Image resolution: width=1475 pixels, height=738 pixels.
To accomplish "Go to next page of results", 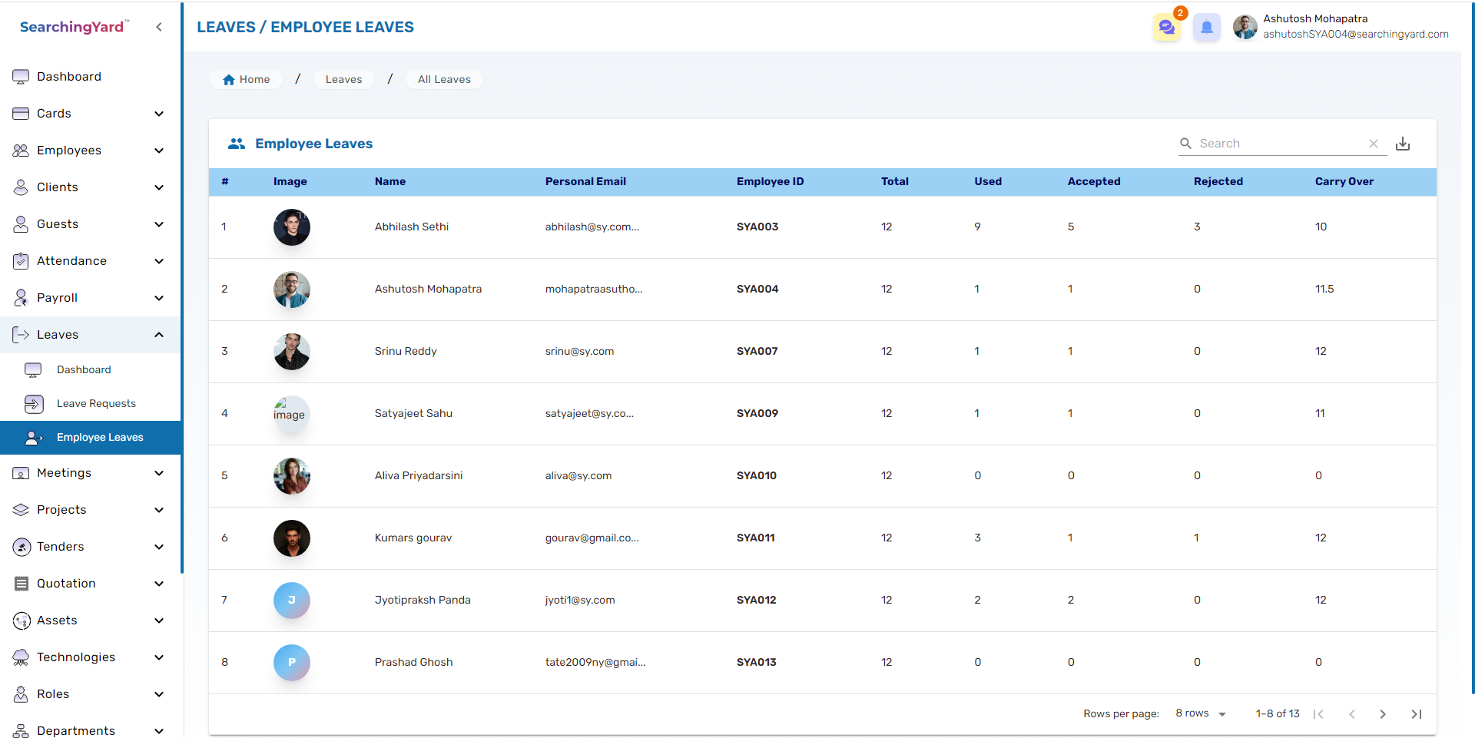I will pos(1383,714).
